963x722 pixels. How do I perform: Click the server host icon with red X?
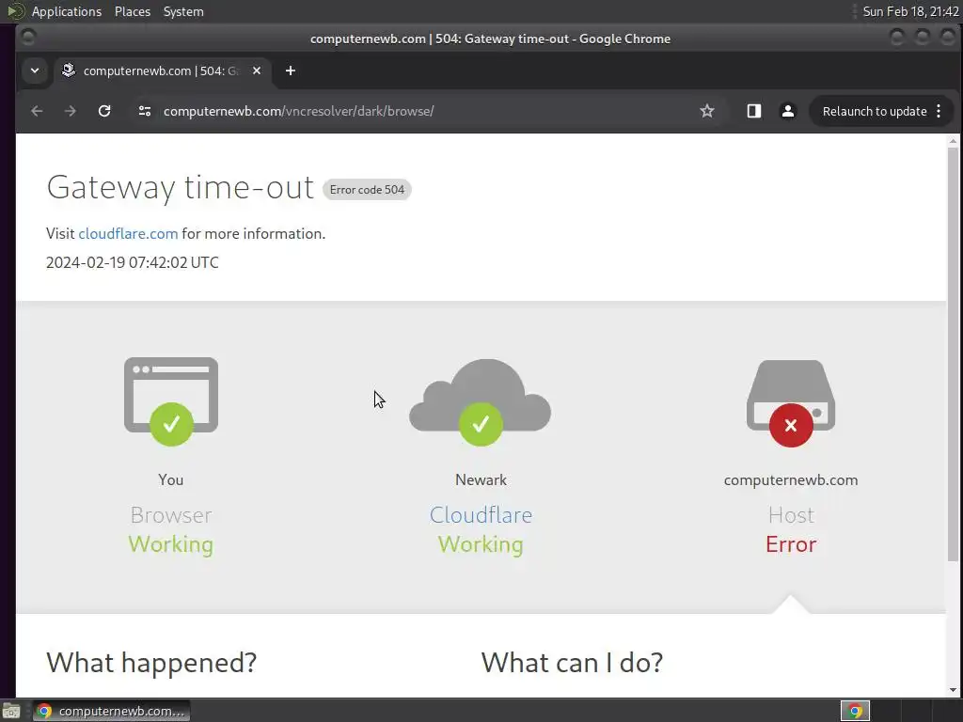click(x=791, y=403)
